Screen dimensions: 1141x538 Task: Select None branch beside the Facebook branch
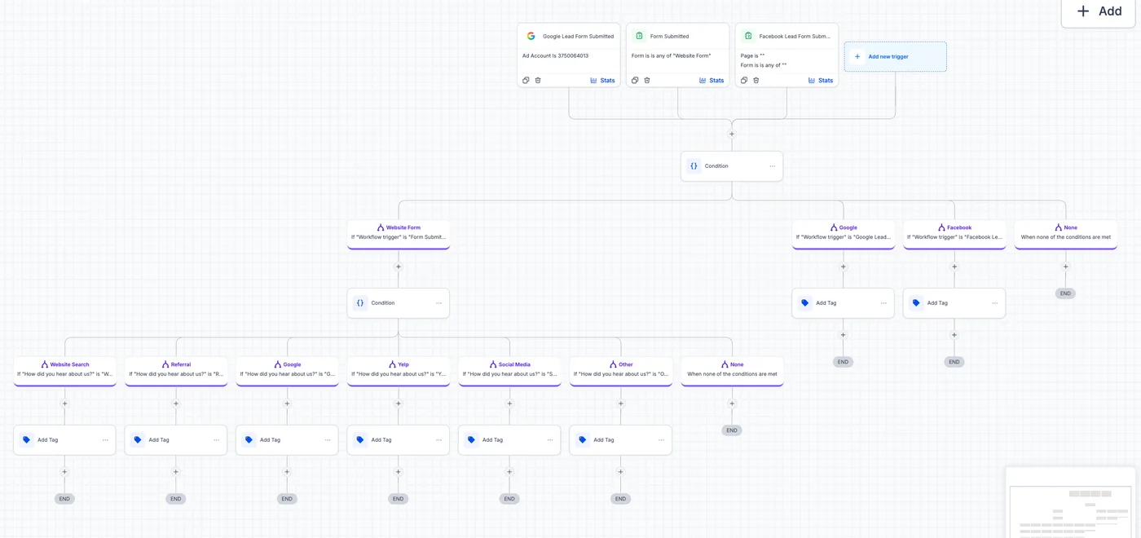pyautogui.click(x=1065, y=233)
